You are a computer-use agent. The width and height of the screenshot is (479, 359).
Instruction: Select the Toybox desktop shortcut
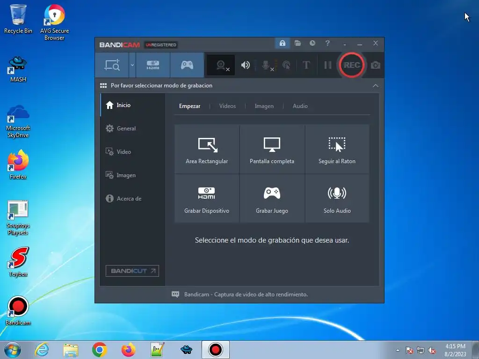[18, 262]
